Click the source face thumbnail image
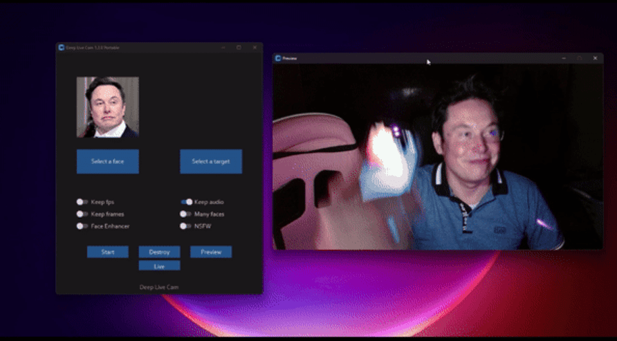 tap(107, 107)
